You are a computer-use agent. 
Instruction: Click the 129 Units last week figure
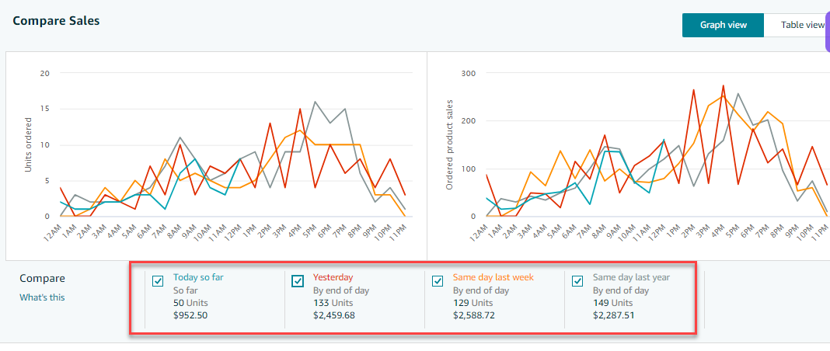coord(473,302)
